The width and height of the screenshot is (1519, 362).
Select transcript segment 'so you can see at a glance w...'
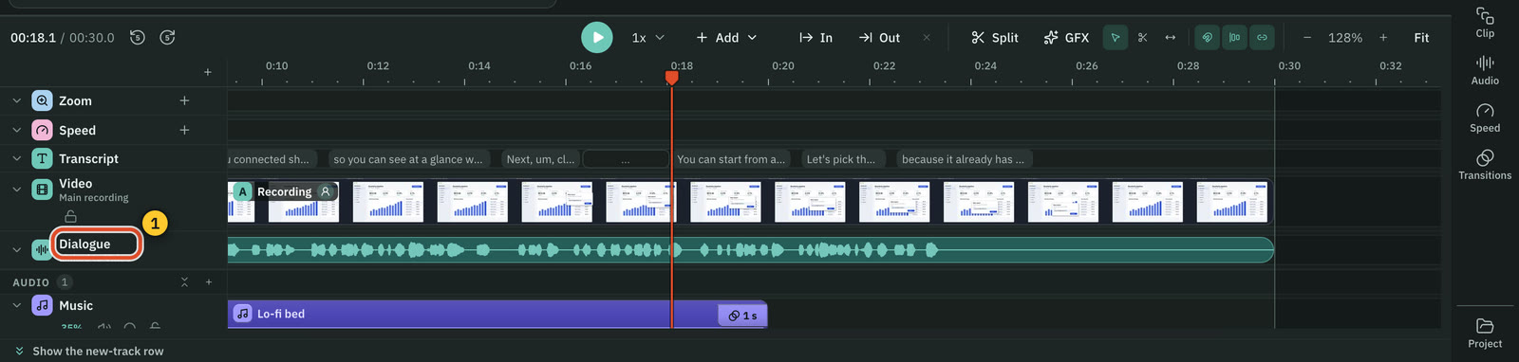(408, 159)
